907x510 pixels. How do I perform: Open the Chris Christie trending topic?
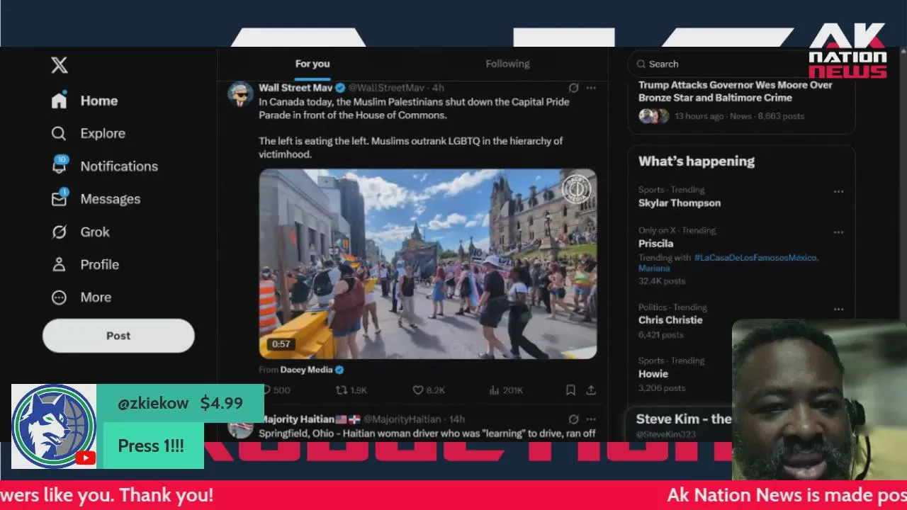(670, 320)
